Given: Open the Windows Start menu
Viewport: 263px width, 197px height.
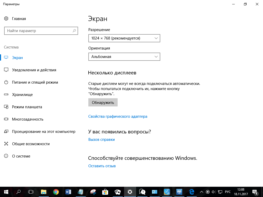Looking at the screenshot, I should point(6,192).
